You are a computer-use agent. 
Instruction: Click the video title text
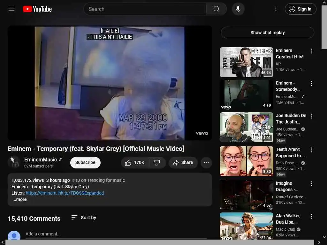click(96, 149)
